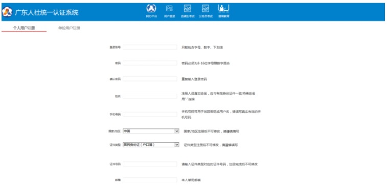This screenshot has height=189, width=387.
Task: Click the 广东人社 logo in the header
Action: point(7,12)
